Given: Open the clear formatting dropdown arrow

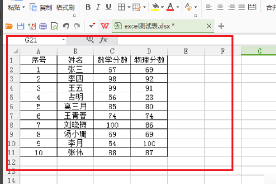Looking at the screenshot, I should point(196,7).
